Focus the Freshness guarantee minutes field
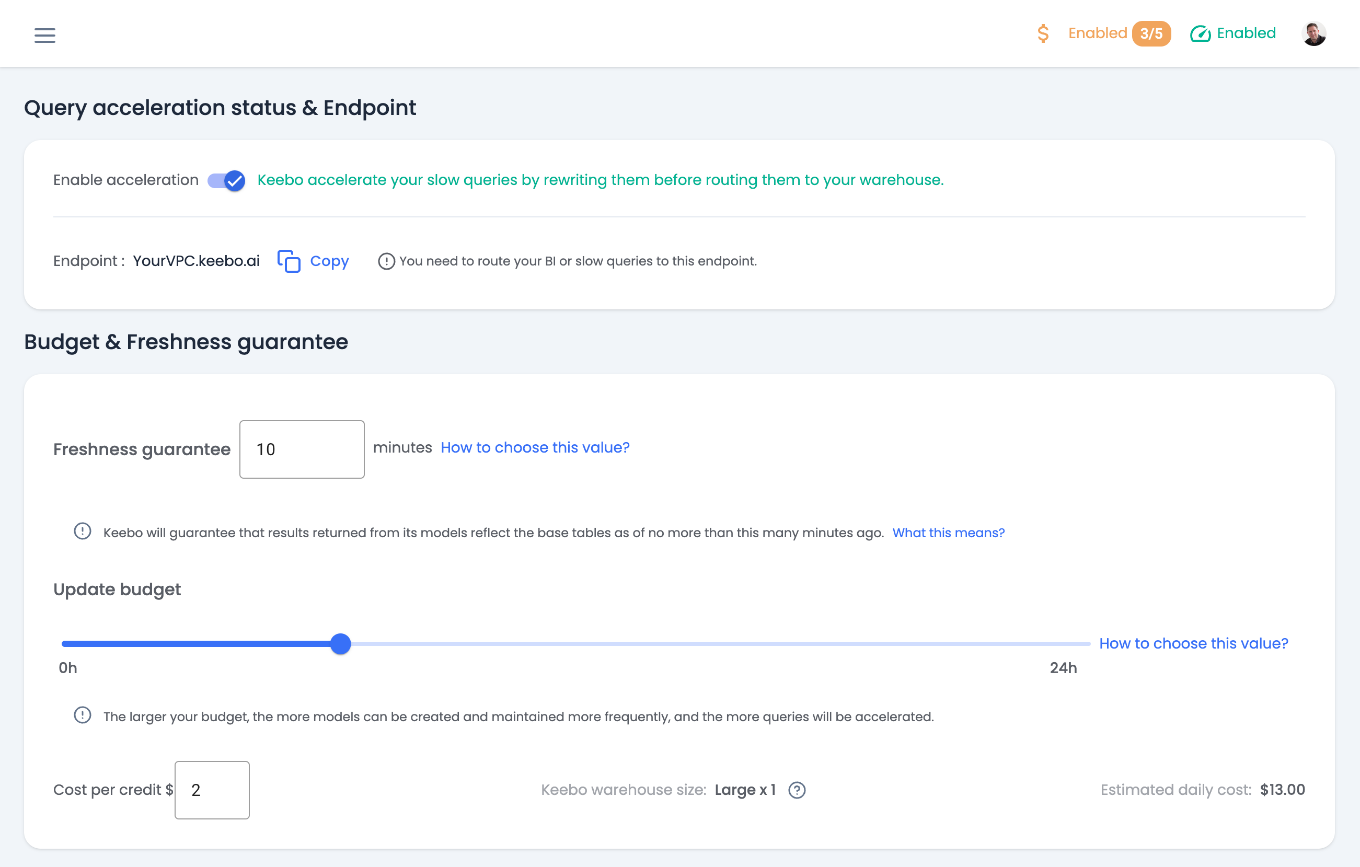The height and width of the screenshot is (867, 1360). click(x=302, y=449)
